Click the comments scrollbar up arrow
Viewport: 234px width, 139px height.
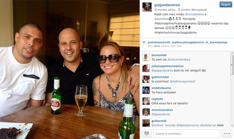coord(232,53)
